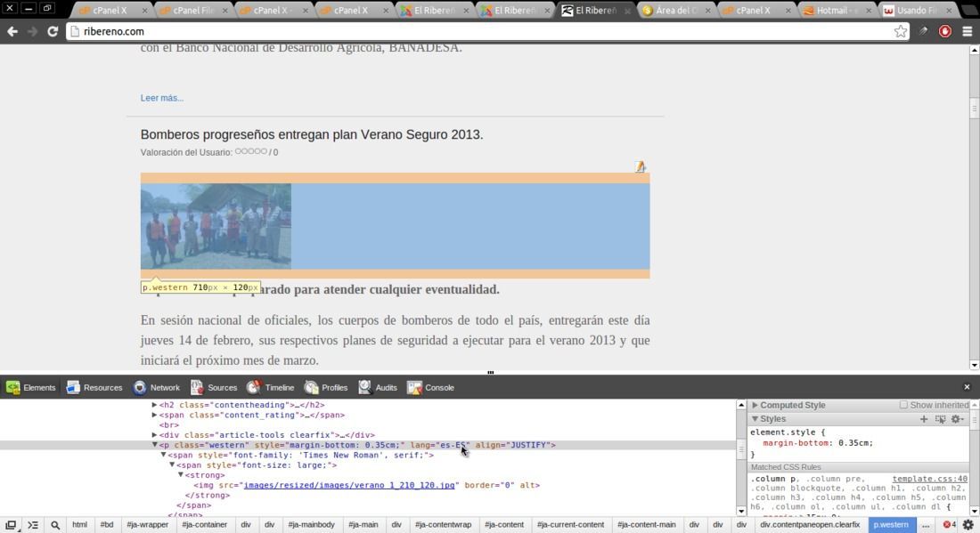Switch to the Network panel
The image size is (980, 533).
point(156,388)
